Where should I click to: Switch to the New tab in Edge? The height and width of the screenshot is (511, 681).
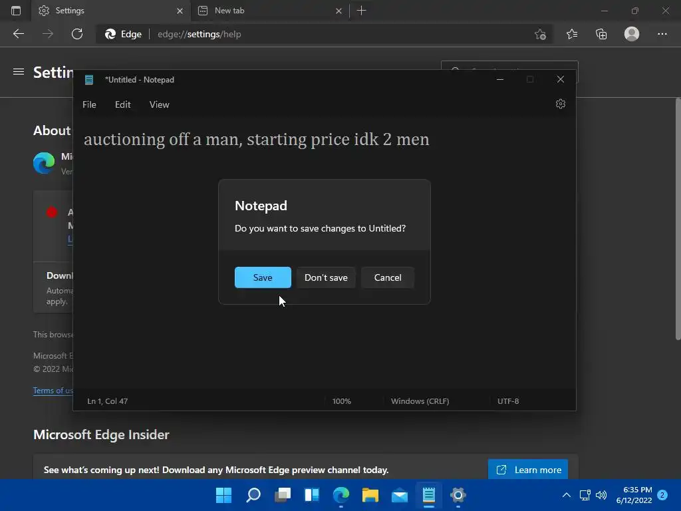pyautogui.click(x=269, y=11)
